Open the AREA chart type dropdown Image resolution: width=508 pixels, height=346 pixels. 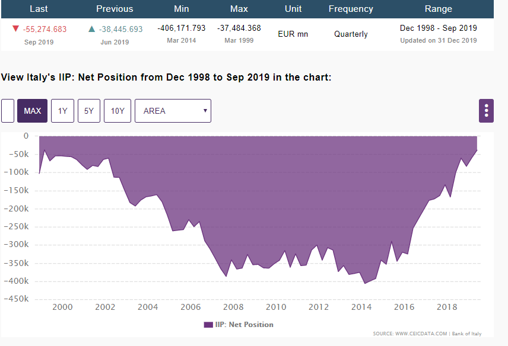tap(173, 111)
